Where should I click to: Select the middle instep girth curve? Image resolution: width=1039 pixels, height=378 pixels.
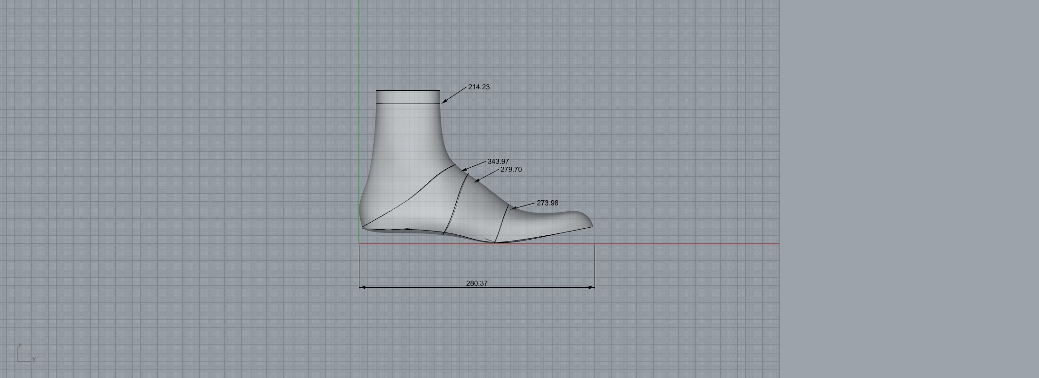point(456,203)
